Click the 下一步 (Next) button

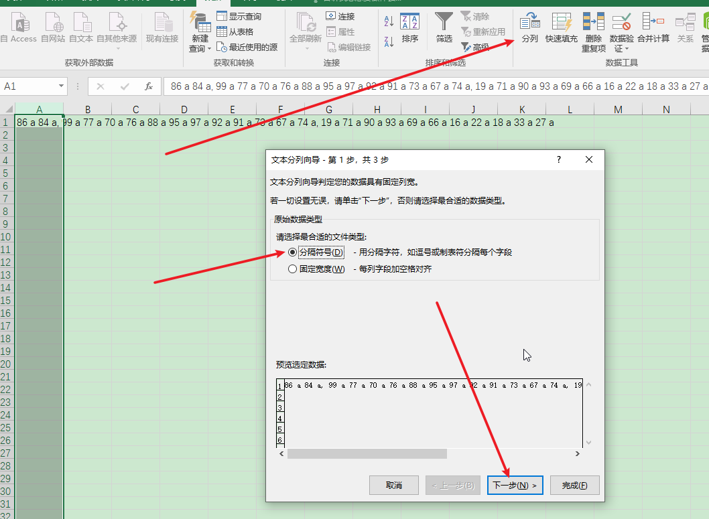[515, 485]
